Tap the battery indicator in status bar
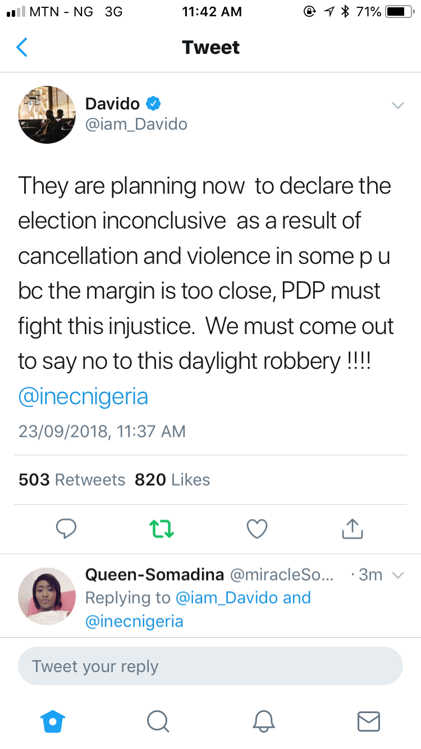This screenshot has width=421, height=749. [399, 12]
